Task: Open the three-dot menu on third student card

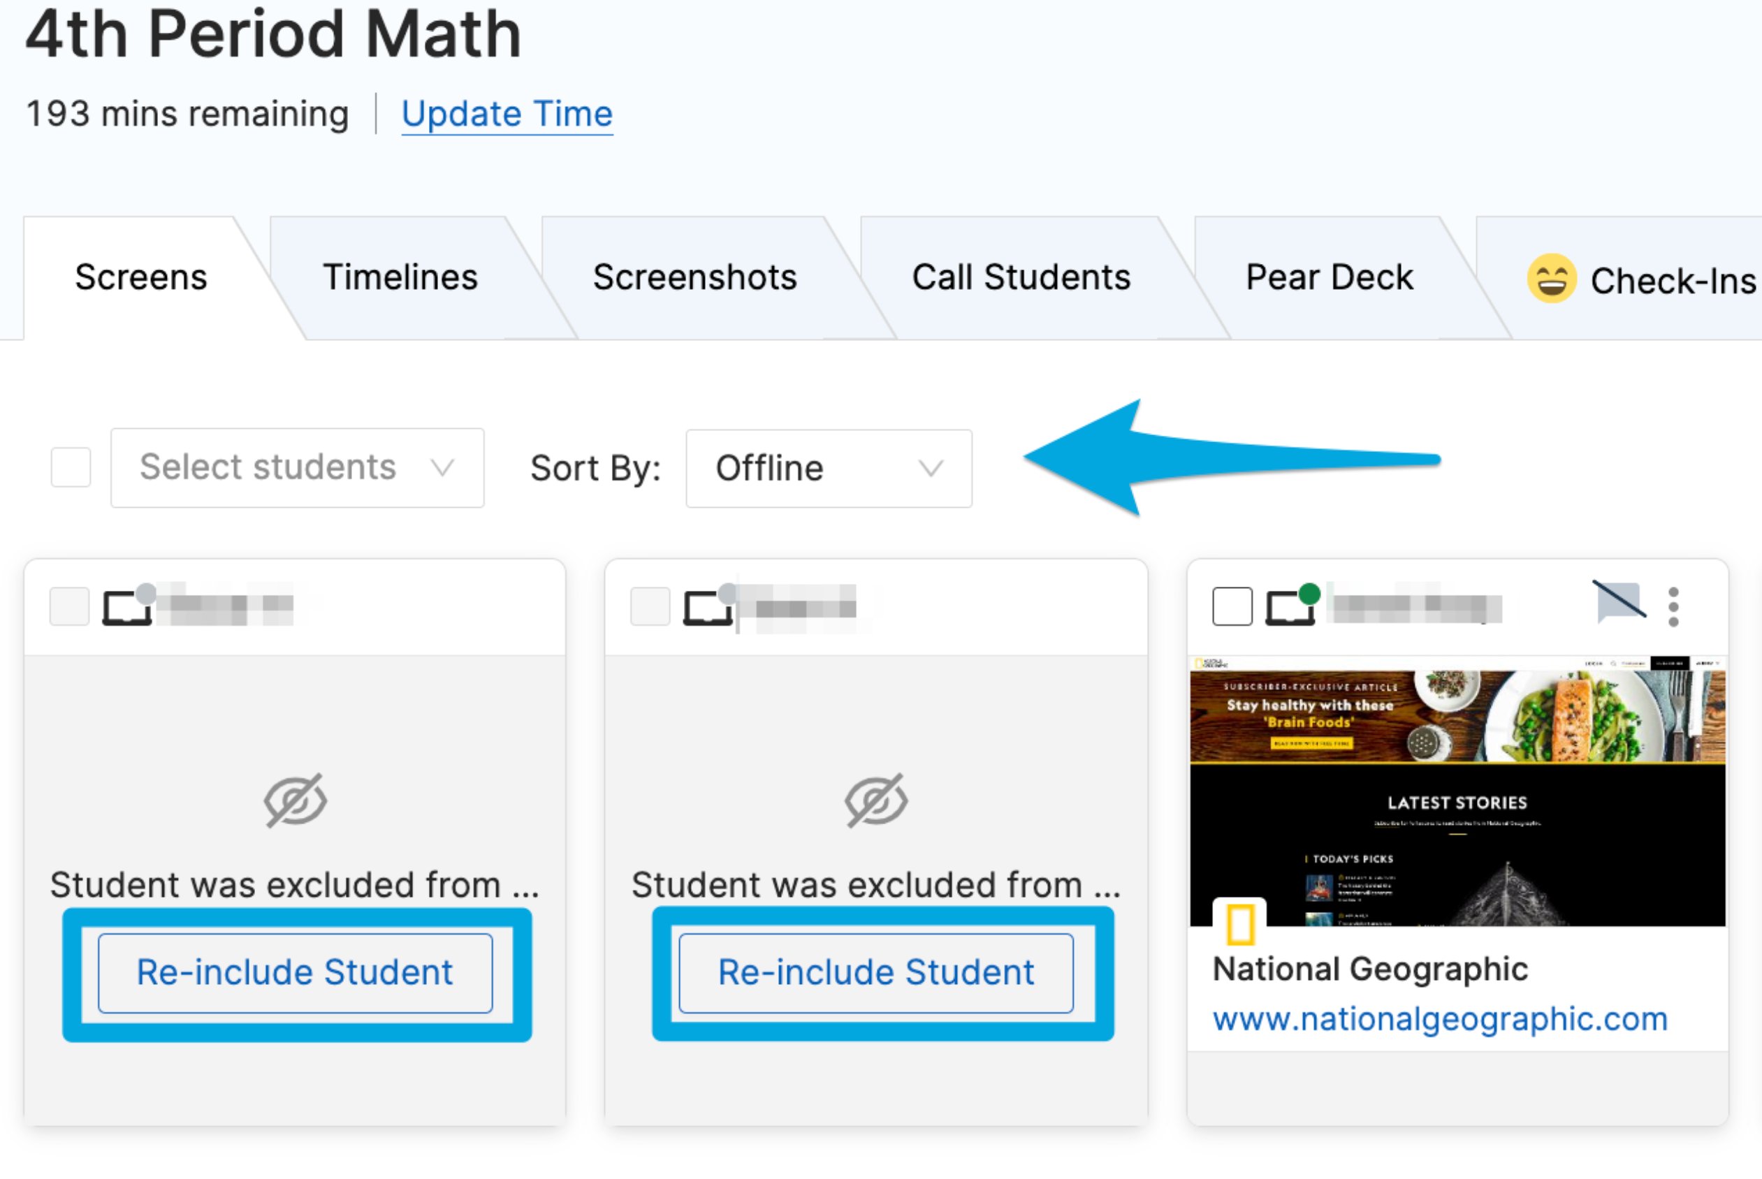Action: (x=1673, y=606)
